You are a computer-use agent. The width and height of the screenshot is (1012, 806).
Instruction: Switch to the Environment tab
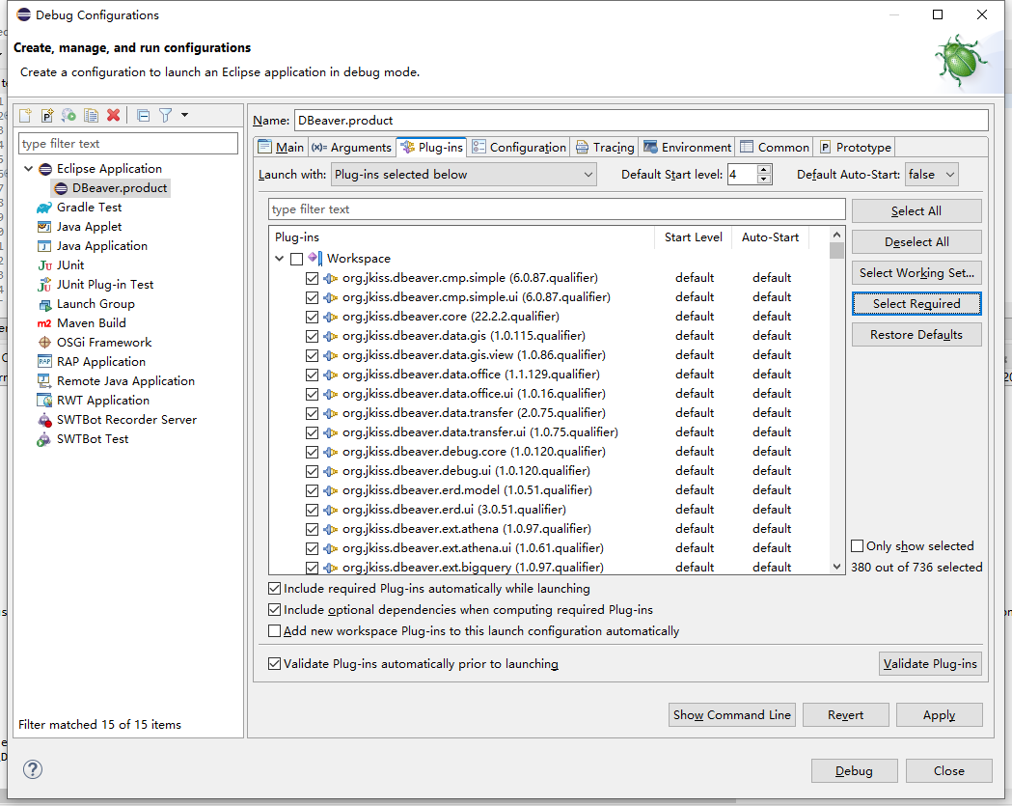[688, 148]
